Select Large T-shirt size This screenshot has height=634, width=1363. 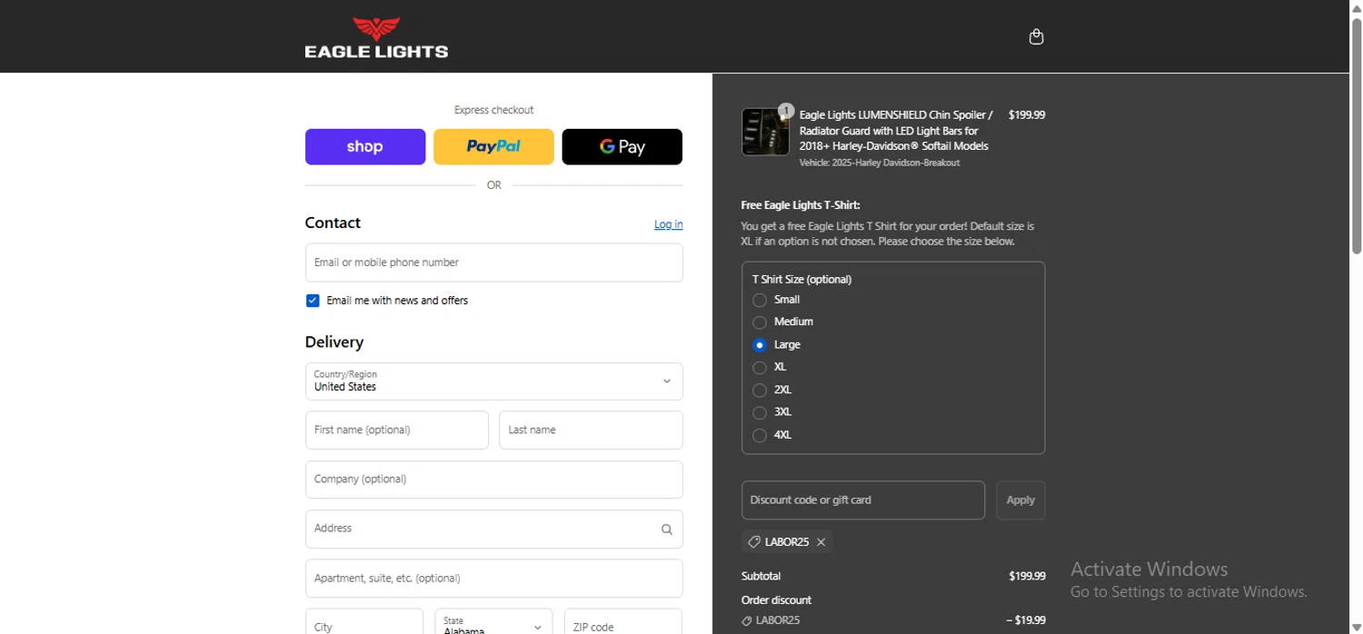[760, 345]
